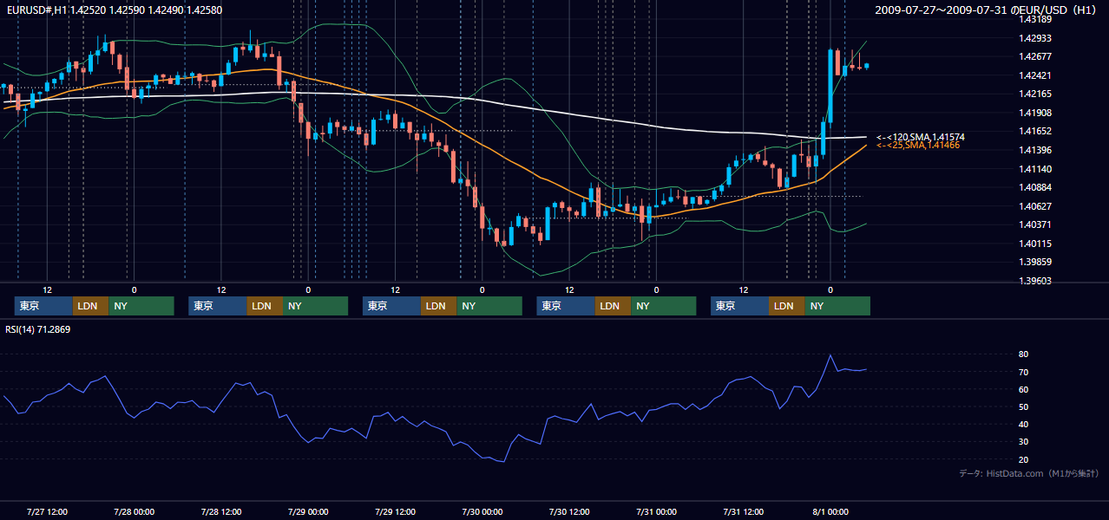
Task: Select the rightmost 東京 session block
Action: coord(739,306)
